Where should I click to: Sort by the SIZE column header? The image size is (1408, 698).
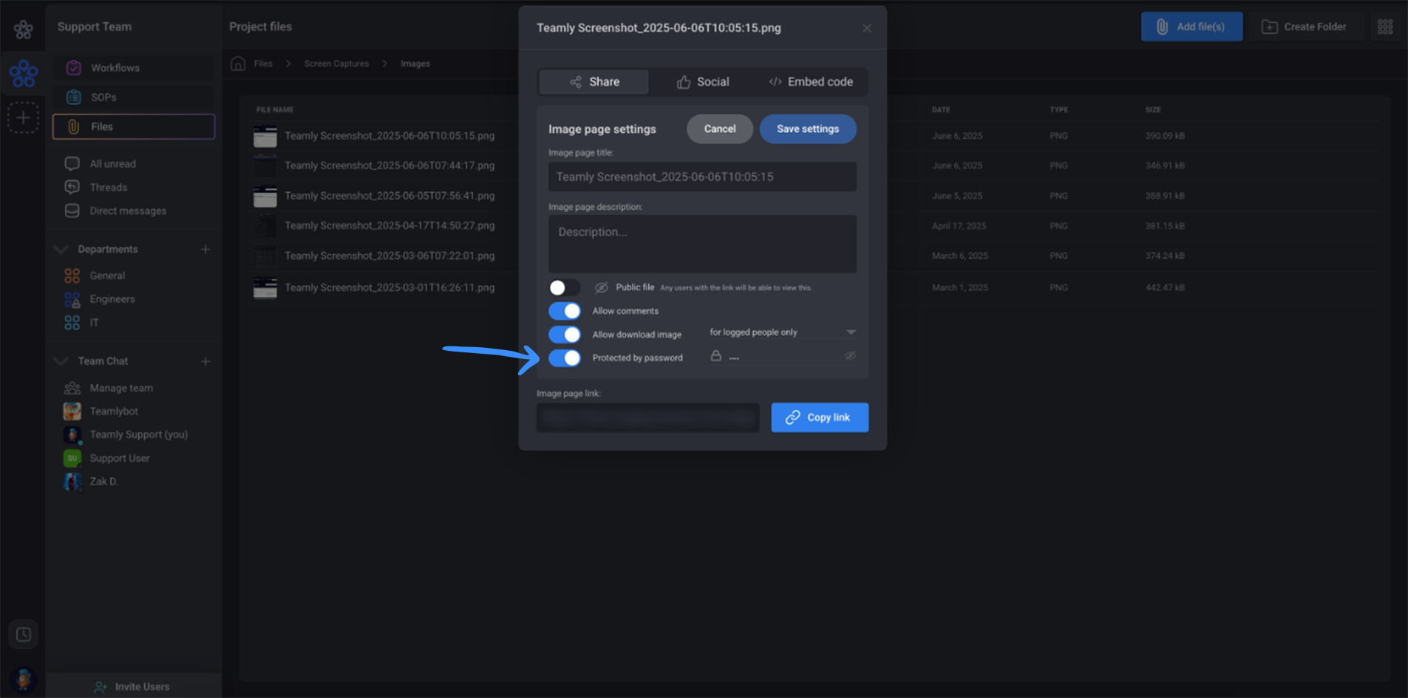tap(1153, 110)
